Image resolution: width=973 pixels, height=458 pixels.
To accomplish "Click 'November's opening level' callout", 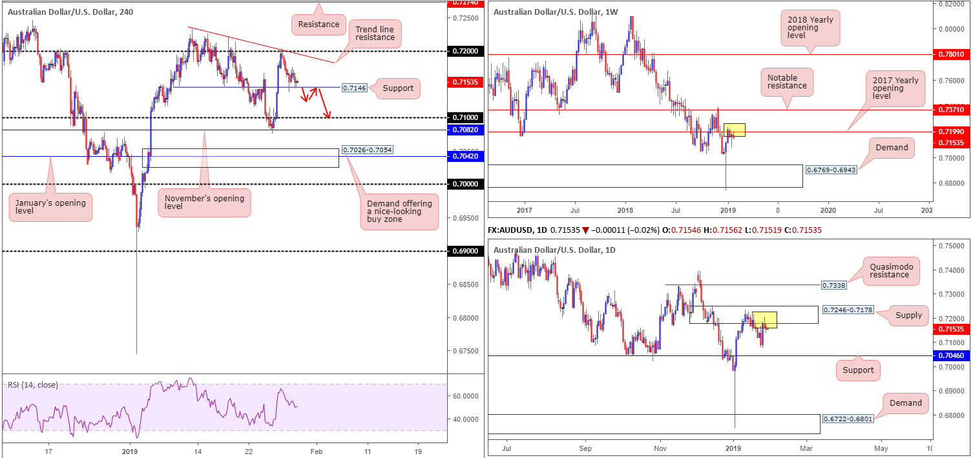I will [x=204, y=201].
